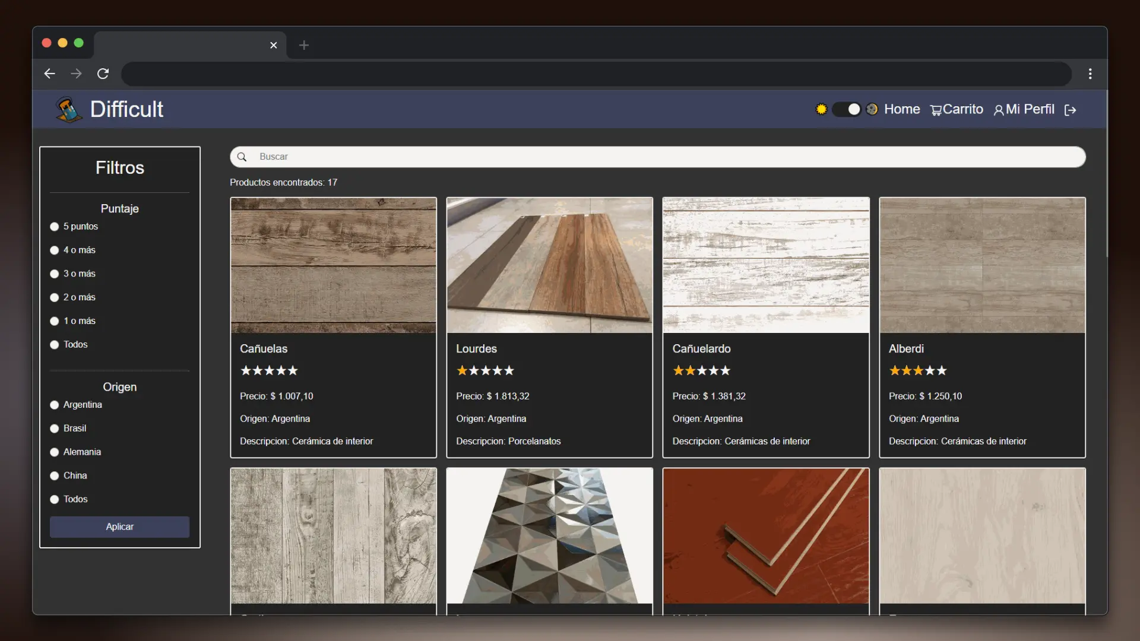
Task: Click the Mi Perfil user icon
Action: [999, 110]
